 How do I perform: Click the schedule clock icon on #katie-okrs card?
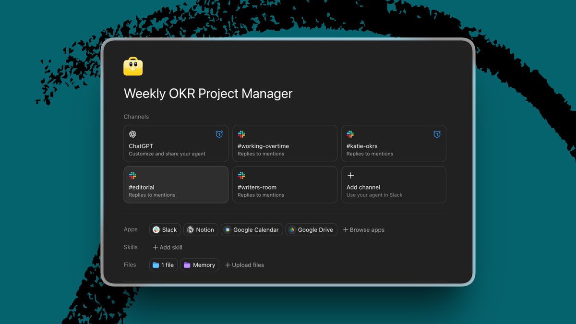point(437,134)
